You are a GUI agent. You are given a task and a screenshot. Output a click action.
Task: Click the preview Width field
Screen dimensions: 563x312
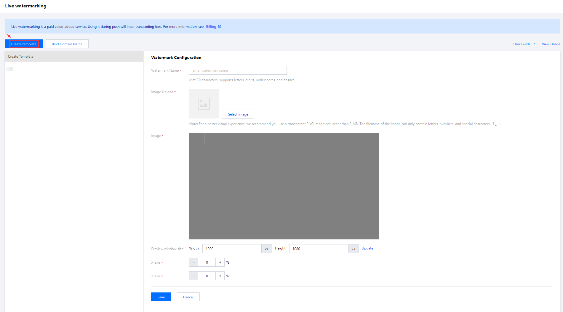[x=232, y=249]
